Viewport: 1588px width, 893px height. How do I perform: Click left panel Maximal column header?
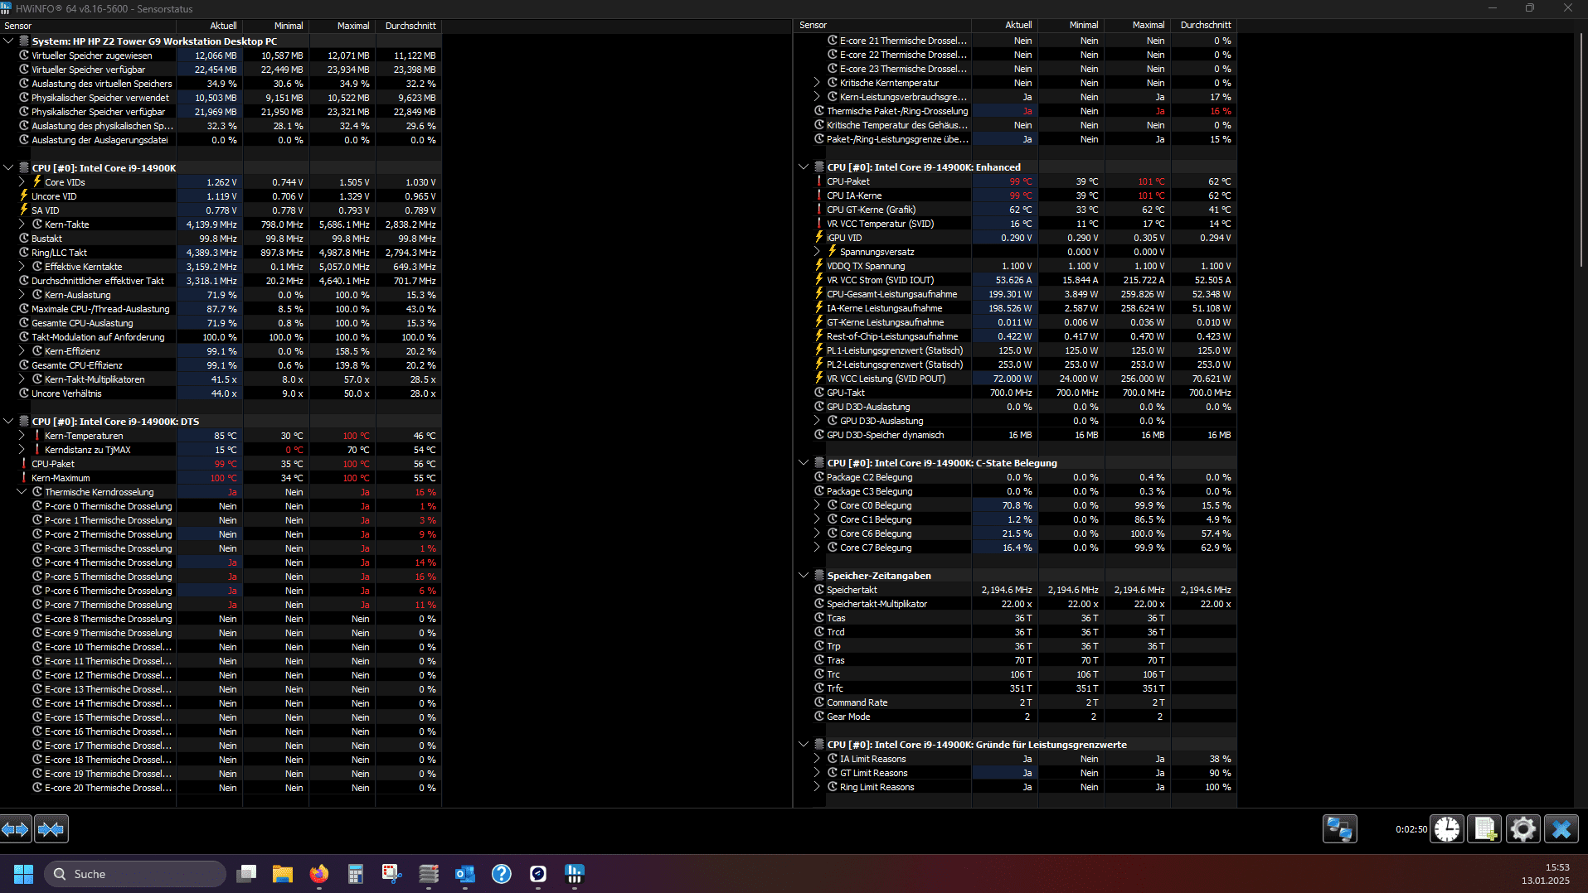342,26
